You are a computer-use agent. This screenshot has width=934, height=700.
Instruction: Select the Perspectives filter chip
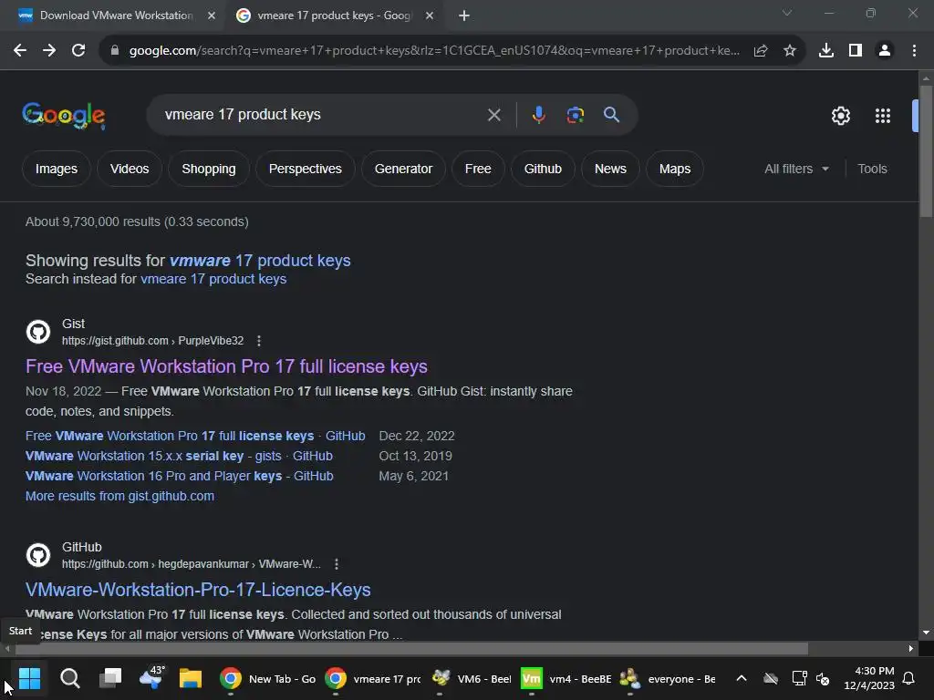305,169
